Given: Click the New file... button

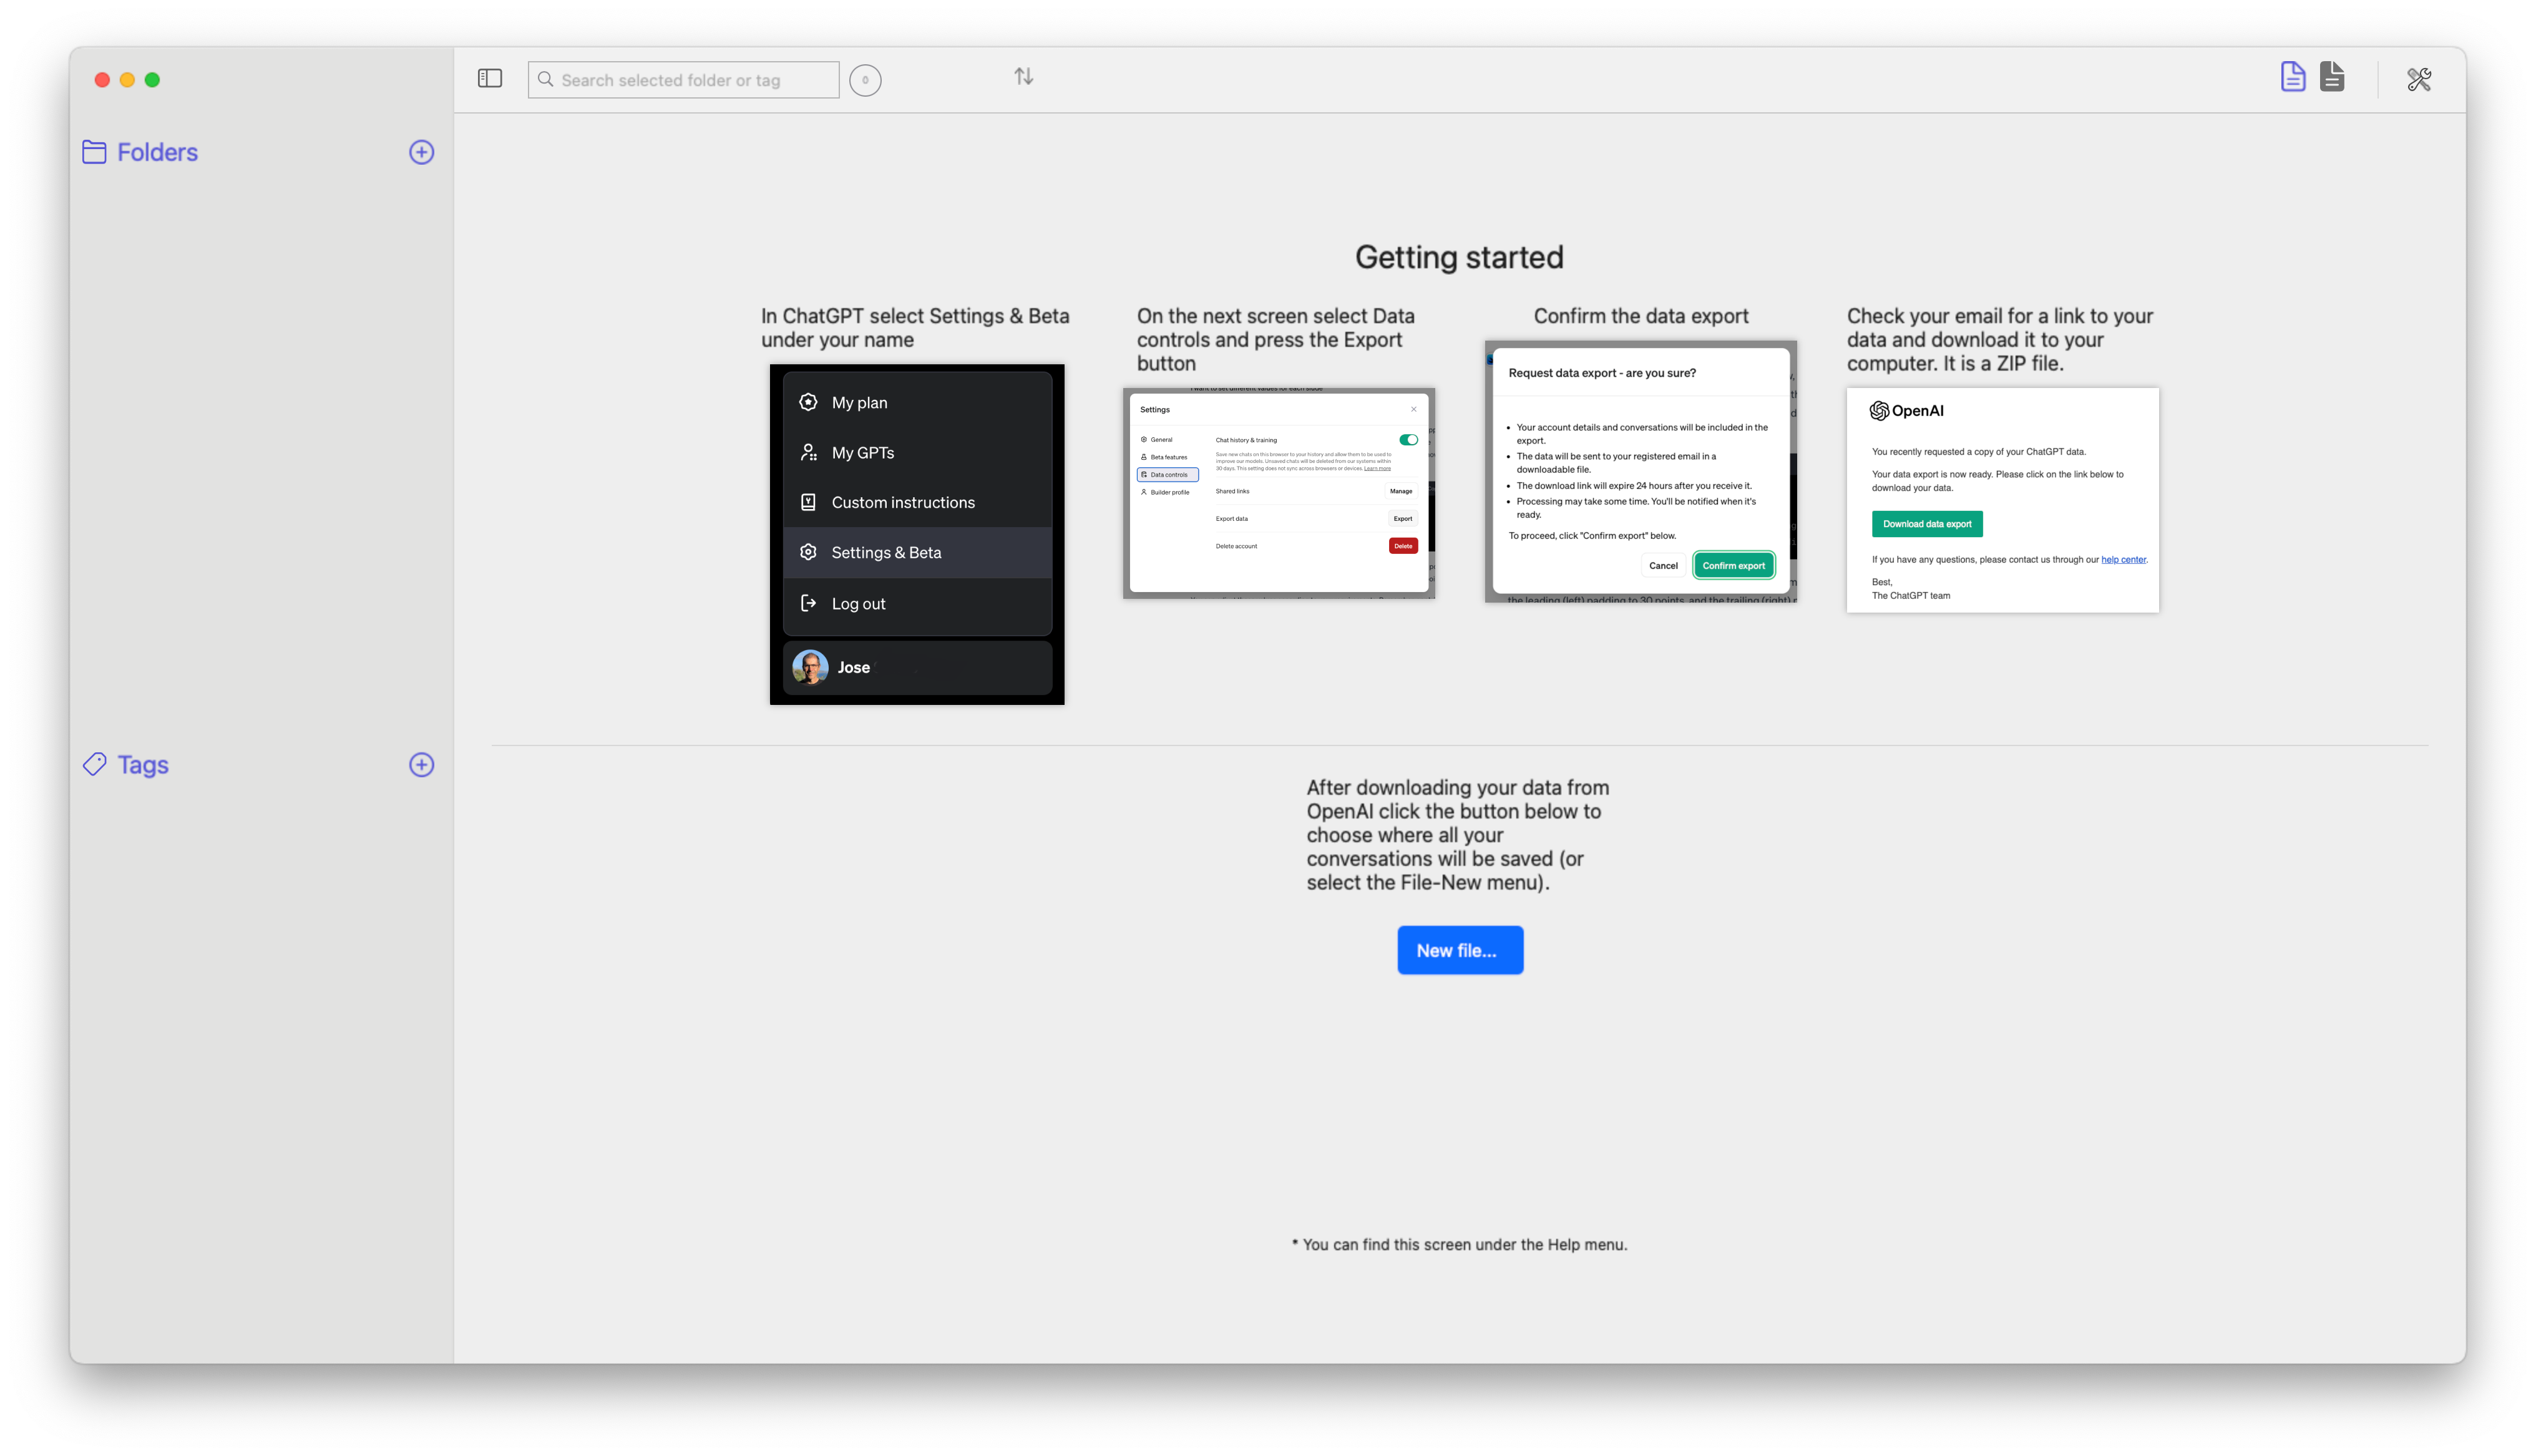Looking at the screenshot, I should (1460, 949).
